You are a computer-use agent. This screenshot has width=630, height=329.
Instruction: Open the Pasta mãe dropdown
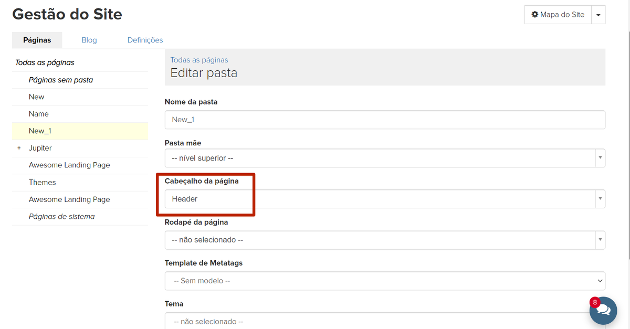[384, 158]
